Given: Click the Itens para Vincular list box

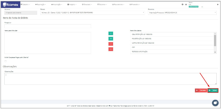Looking at the screenshot, I should (48, 43).
